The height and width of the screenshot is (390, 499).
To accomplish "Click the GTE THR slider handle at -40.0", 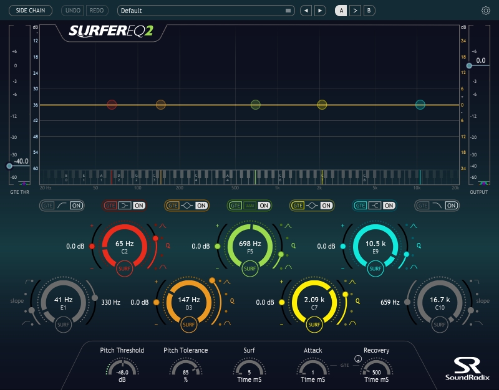I will pos(9,166).
